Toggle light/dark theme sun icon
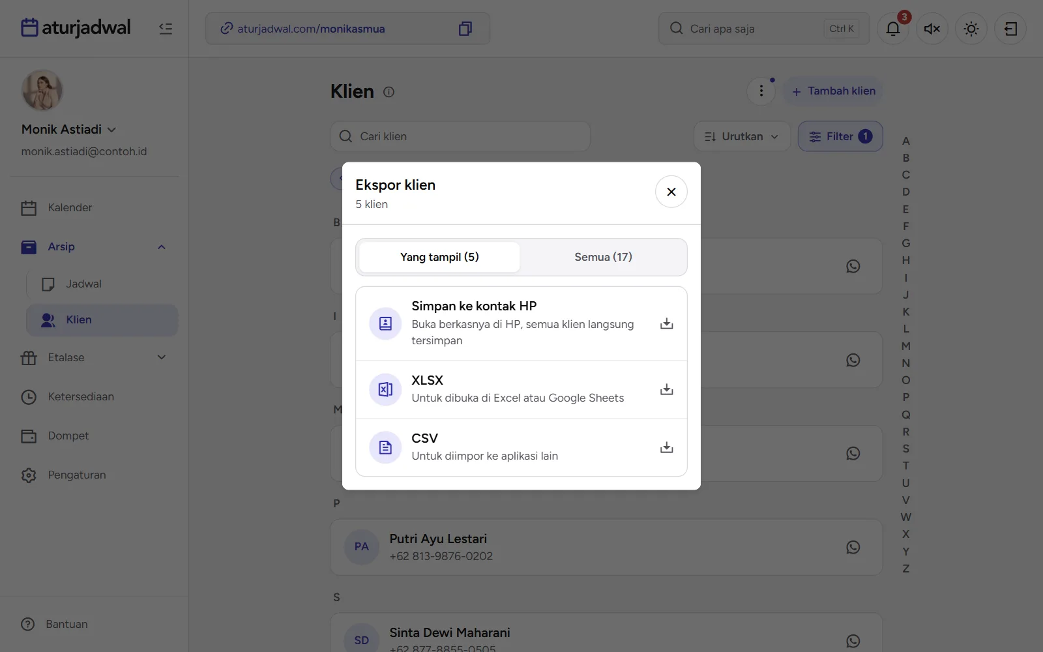 click(971, 29)
